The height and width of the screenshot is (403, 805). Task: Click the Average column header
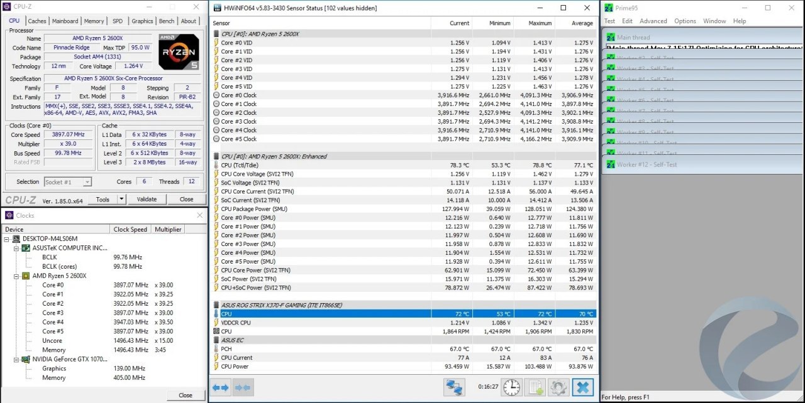(575, 23)
